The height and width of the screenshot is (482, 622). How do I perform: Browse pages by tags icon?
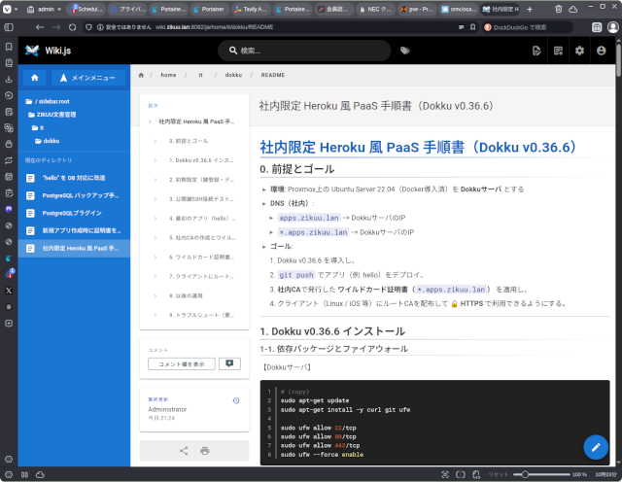405,51
